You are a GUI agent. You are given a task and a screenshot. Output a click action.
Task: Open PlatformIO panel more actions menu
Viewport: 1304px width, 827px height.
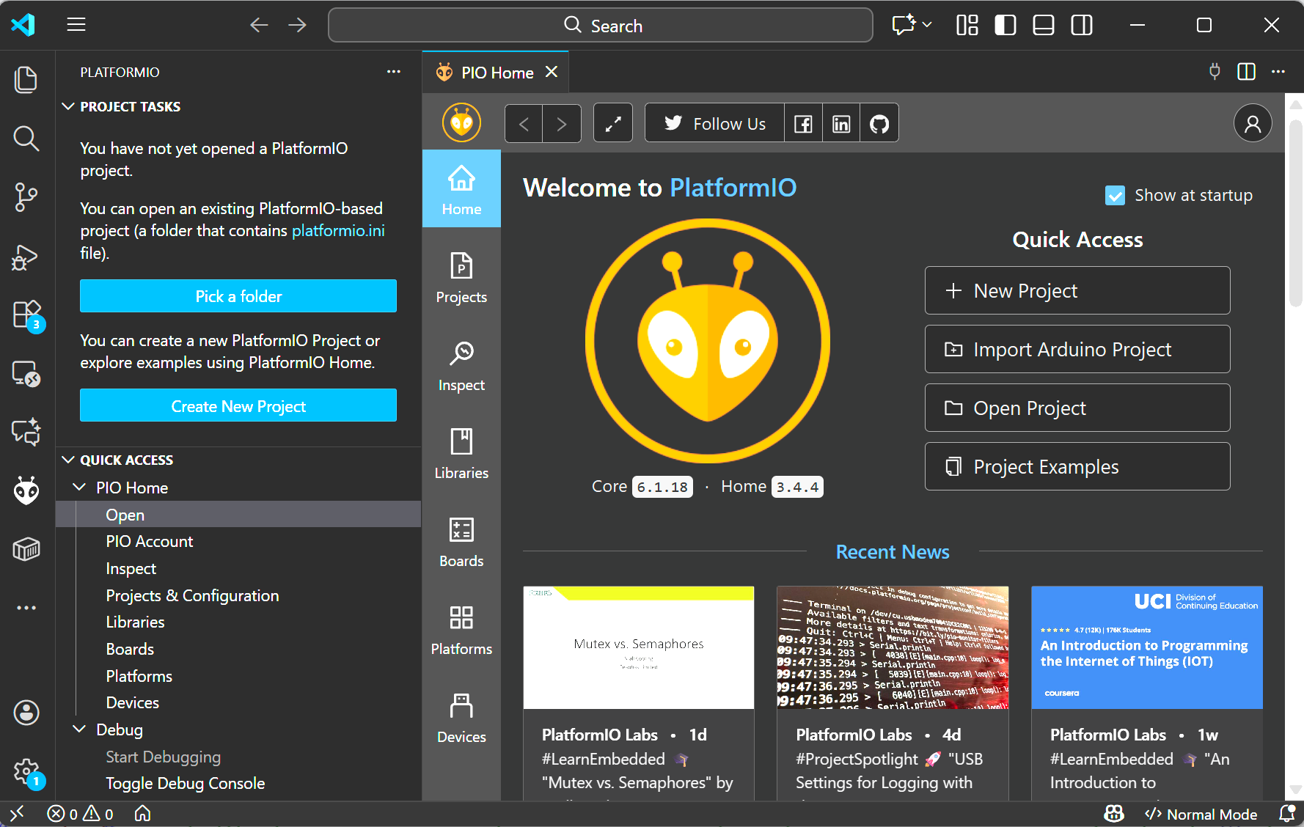pos(394,72)
